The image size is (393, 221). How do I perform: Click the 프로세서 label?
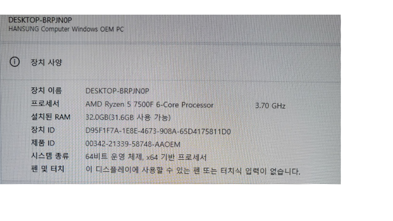(45, 104)
